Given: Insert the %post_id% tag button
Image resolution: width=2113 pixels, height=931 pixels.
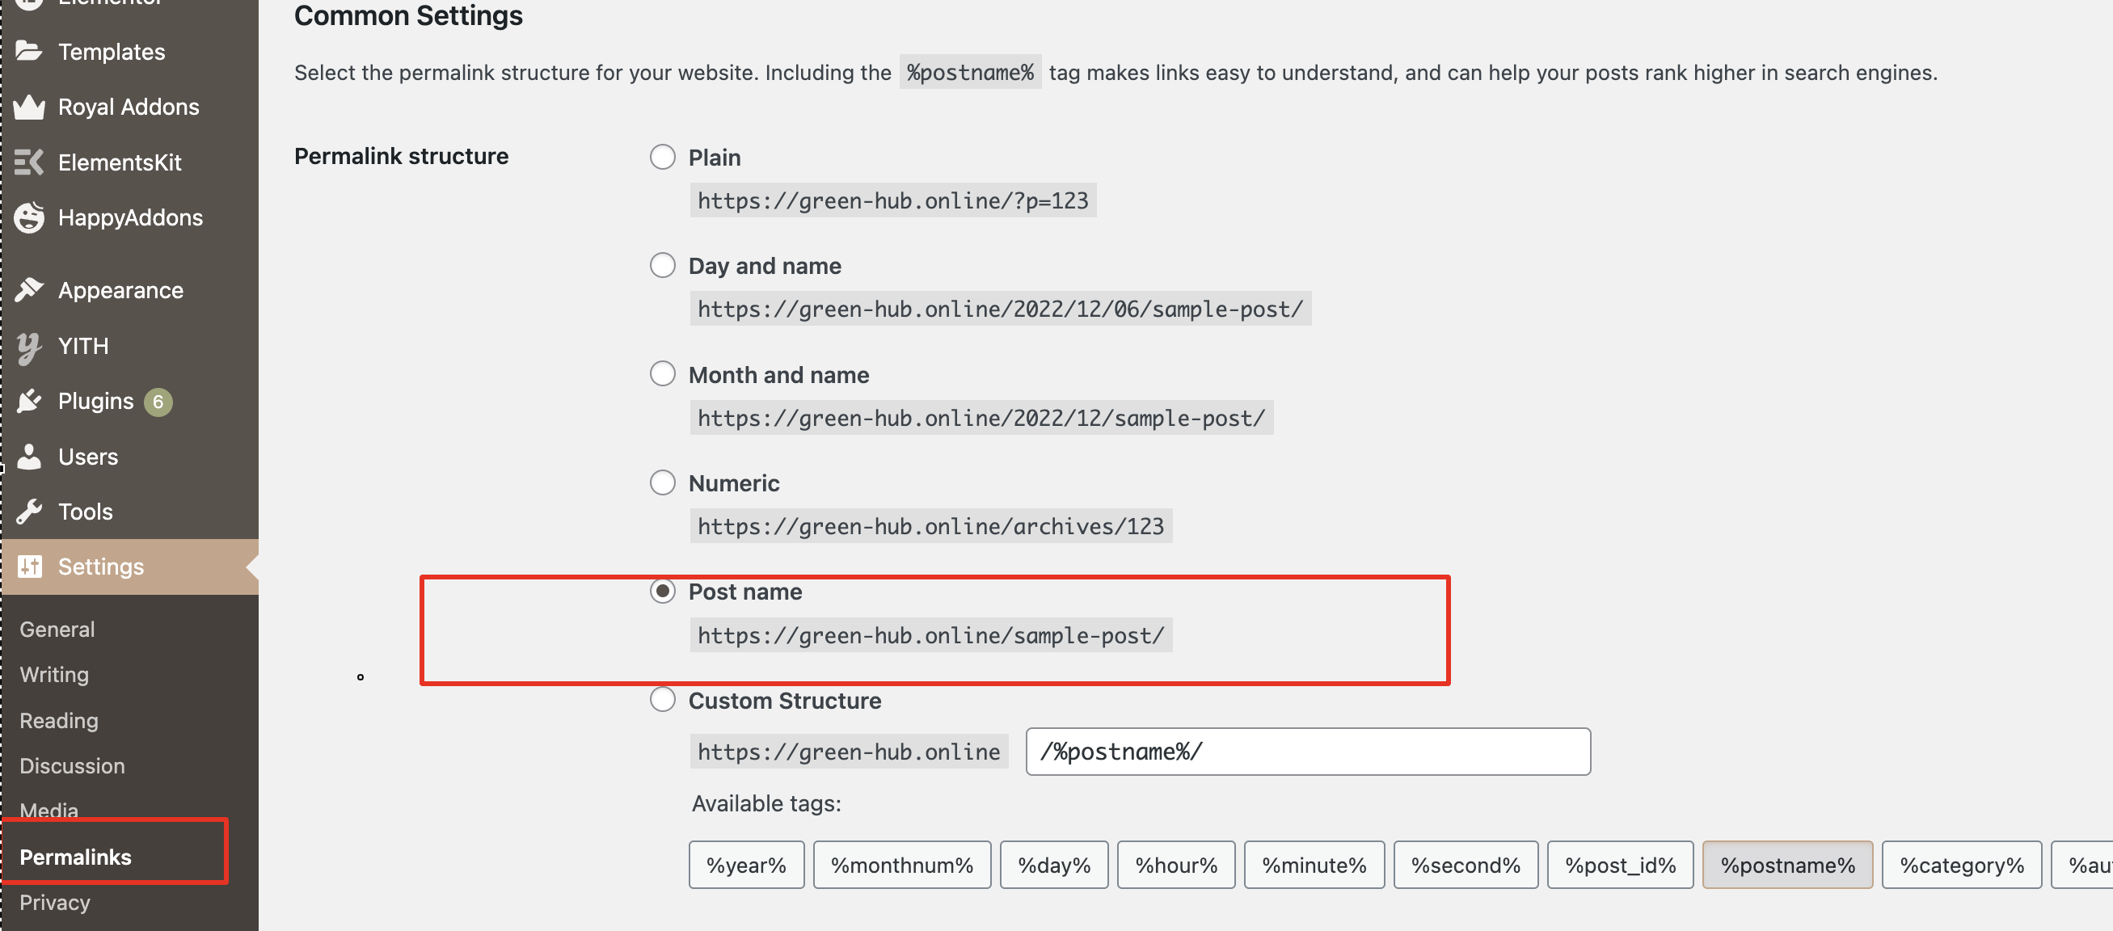Looking at the screenshot, I should coord(1620,865).
